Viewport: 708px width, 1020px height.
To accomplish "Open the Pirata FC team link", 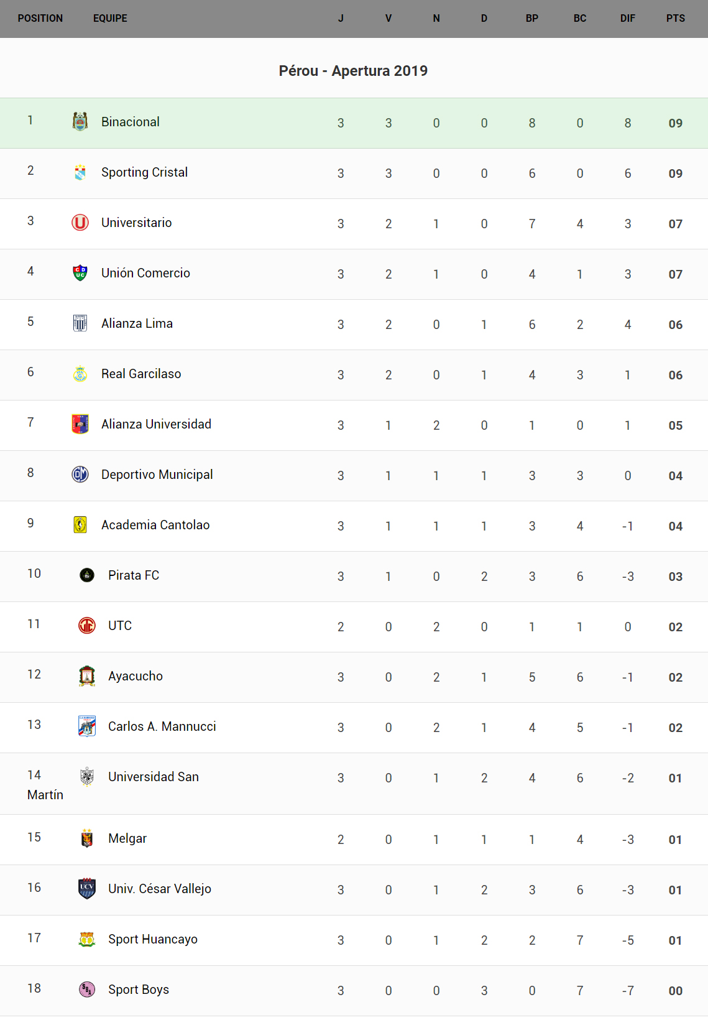I will coord(134,575).
